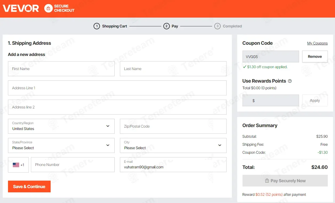Remove the applied coupon code
Viewport: 335px width, 203px height.
click(315, 56)
